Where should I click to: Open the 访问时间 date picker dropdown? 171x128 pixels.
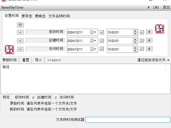[93, 49]
